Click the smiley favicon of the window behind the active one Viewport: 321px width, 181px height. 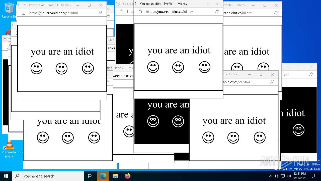(x=118, y=4)
